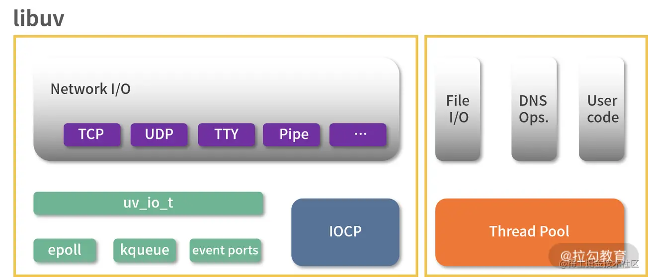
Task: Select the User code column
Action: click(x=601, y=109)
